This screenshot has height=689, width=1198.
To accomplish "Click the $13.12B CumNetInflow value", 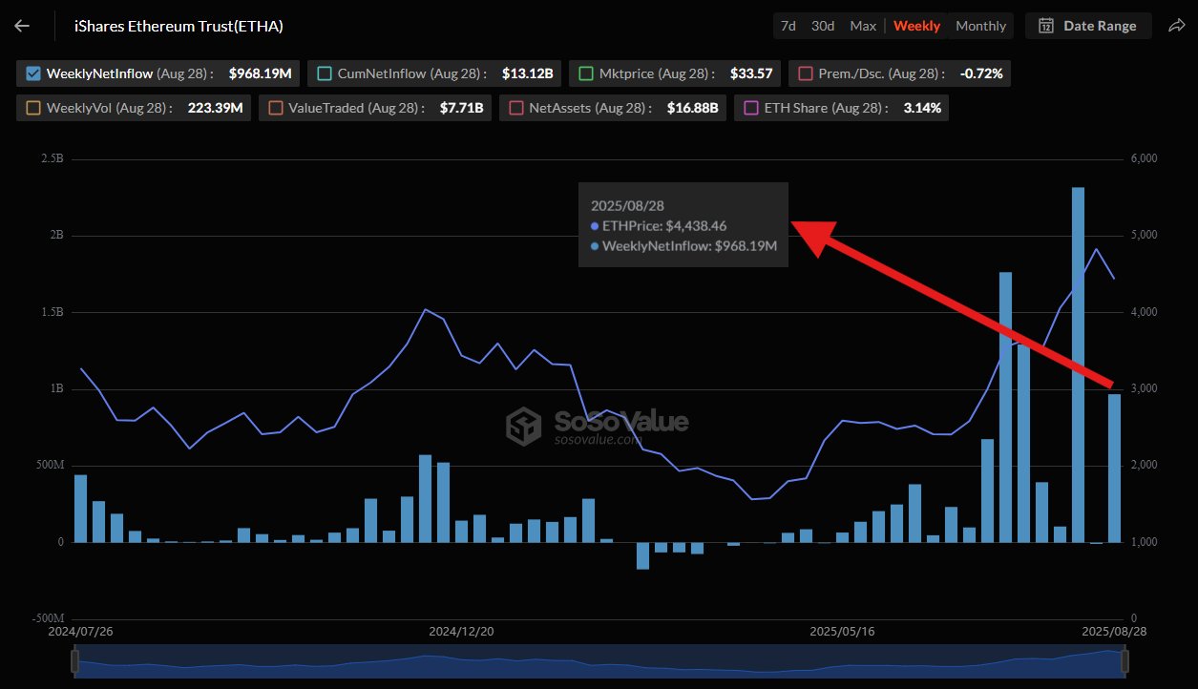I will pyautogui.click(x=527, y=73).
